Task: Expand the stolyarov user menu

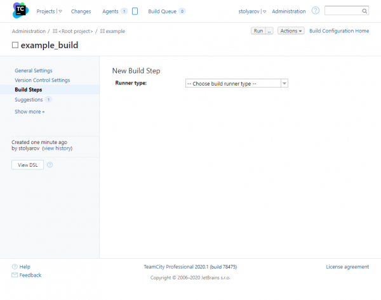Action: (265, 11)
